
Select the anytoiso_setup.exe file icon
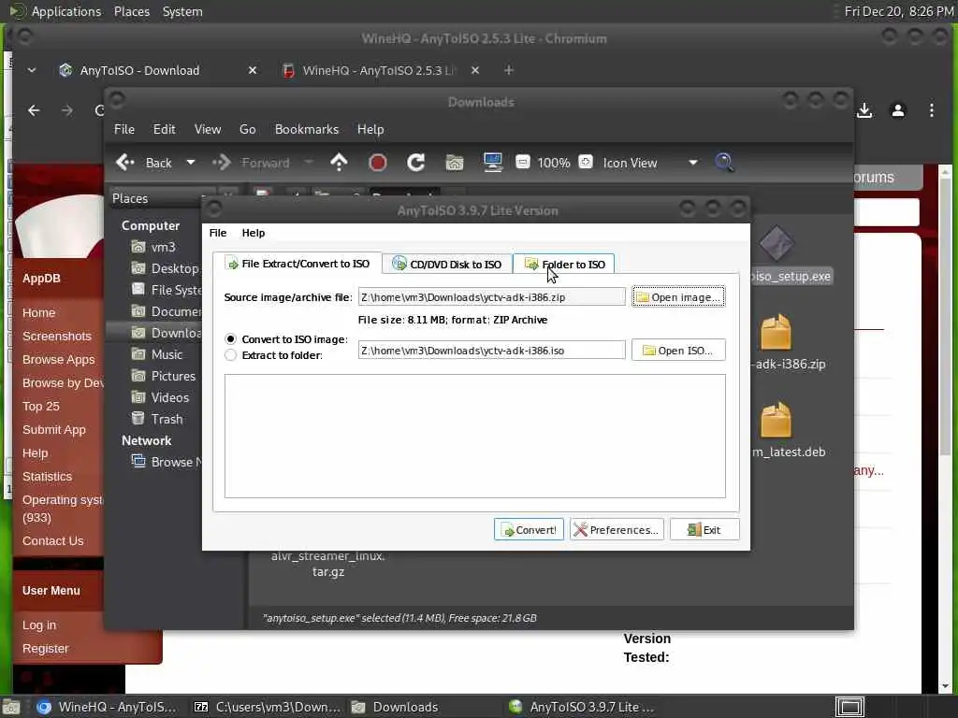[776, 244]
